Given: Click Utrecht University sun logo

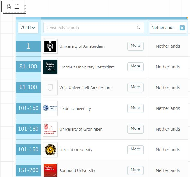Looking at the screenshot, I should coord(50,150).
